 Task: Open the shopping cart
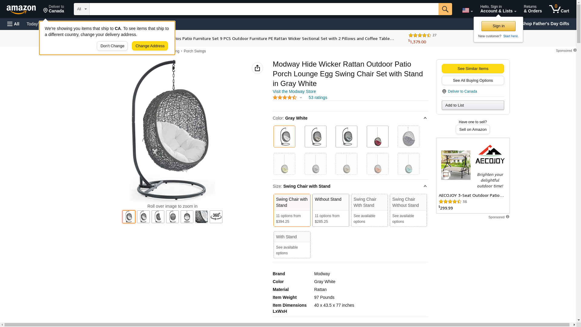pos(559,9)
